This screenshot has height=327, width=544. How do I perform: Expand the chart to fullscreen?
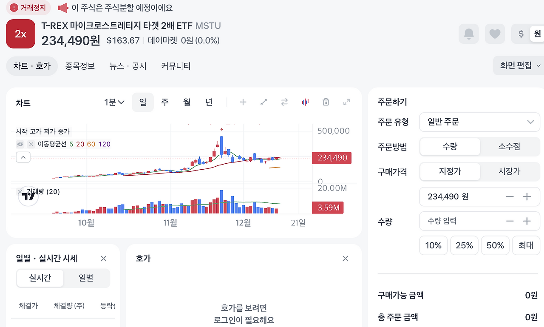point(346,102)
